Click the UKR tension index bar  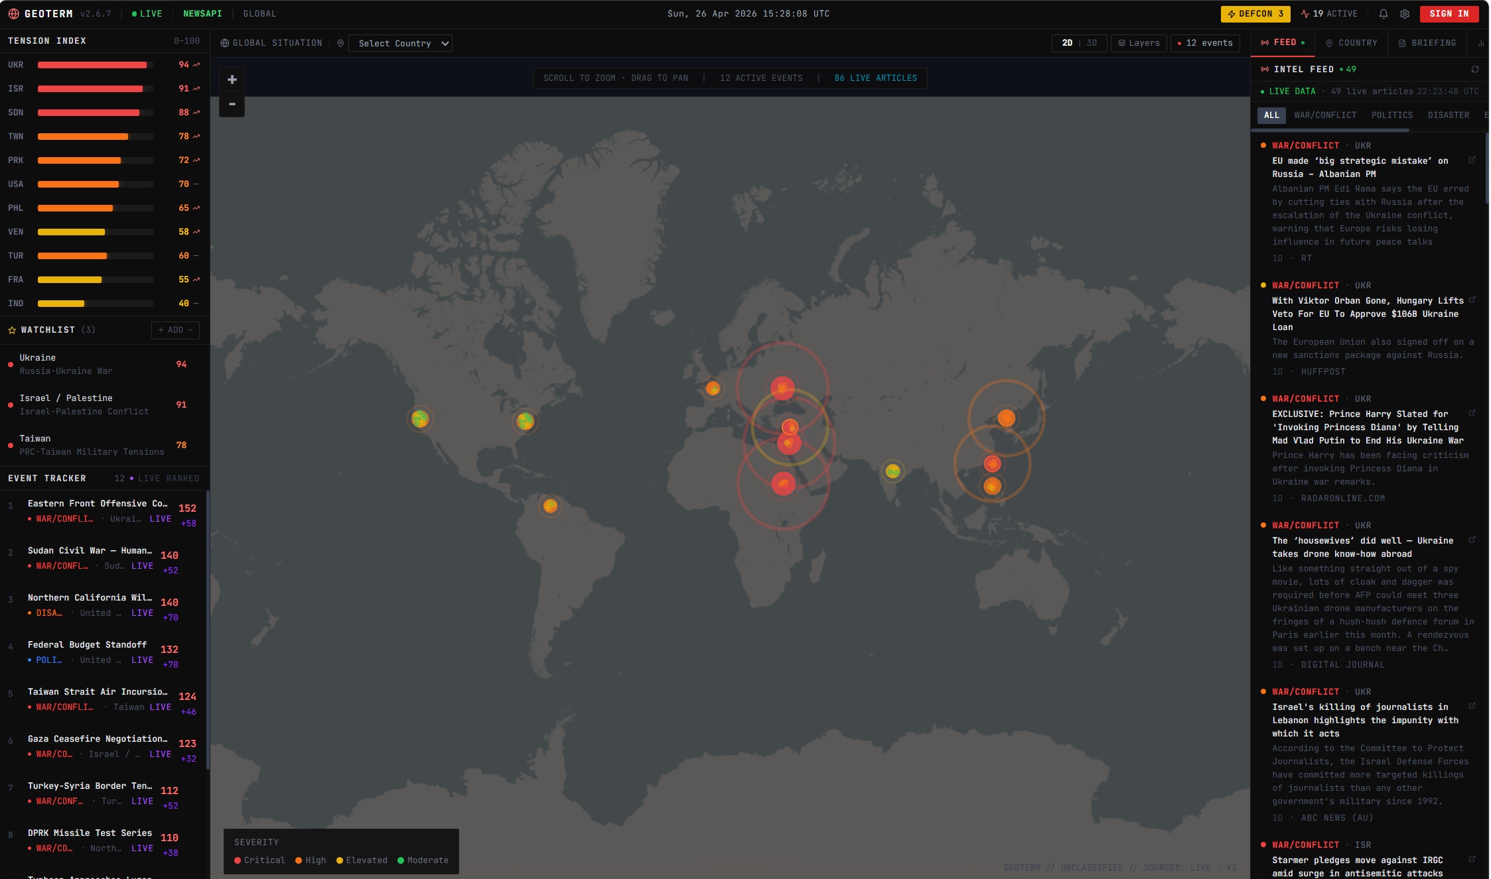click(95, 65)
